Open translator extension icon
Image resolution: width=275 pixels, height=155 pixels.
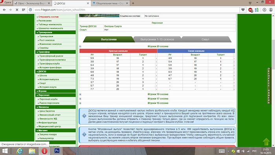257,10
